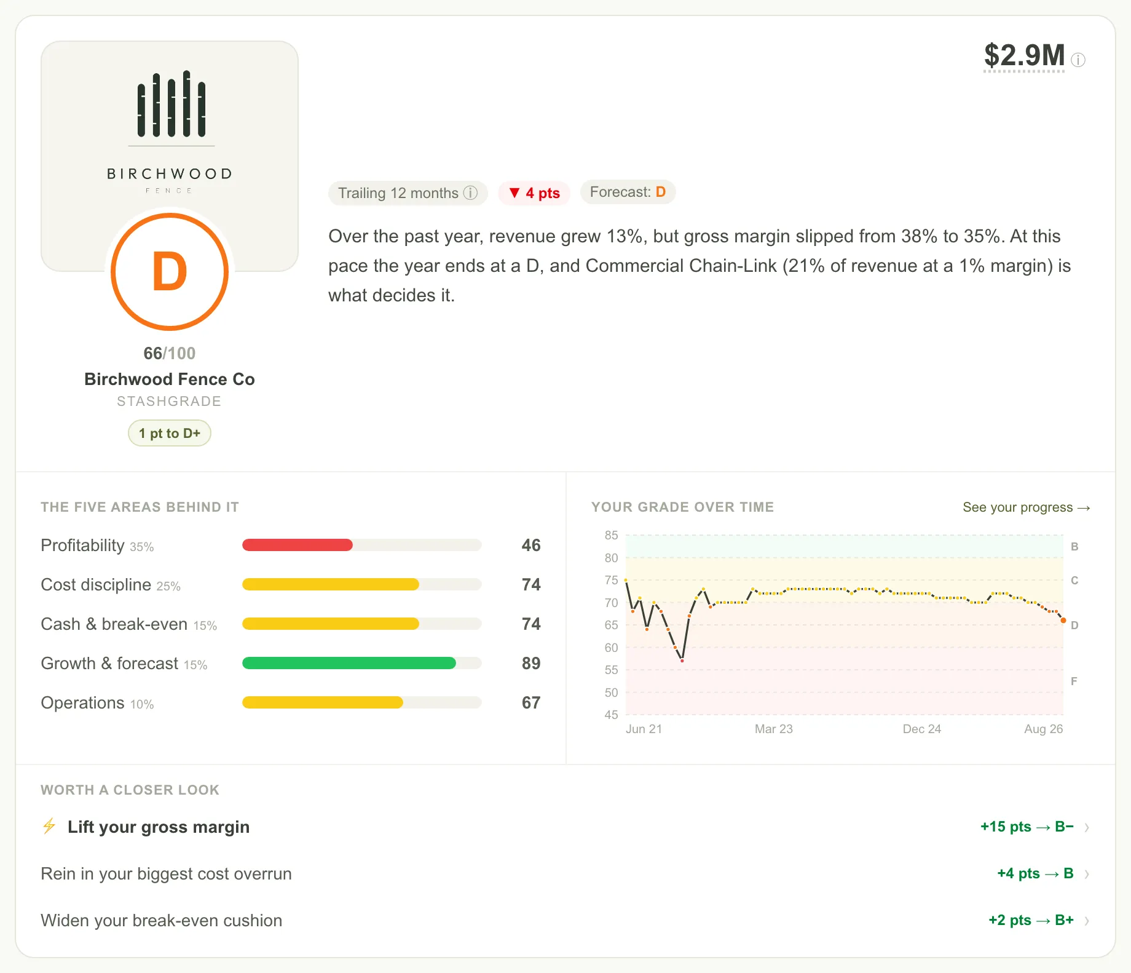1131x973 pixels.
Task: Open Widen your break-even cushion suggestion
Action: tap(565, 921)
